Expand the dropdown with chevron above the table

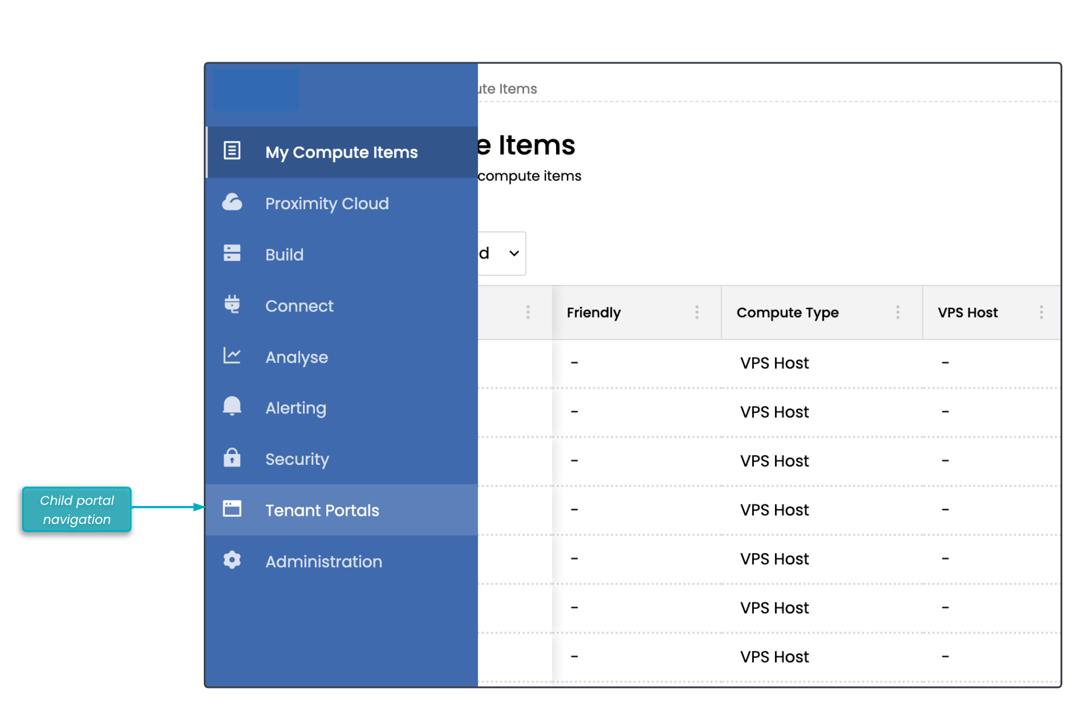[x=514, y=254]
